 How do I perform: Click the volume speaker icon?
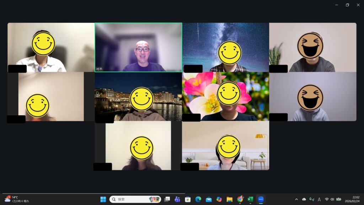coord(332,199)
